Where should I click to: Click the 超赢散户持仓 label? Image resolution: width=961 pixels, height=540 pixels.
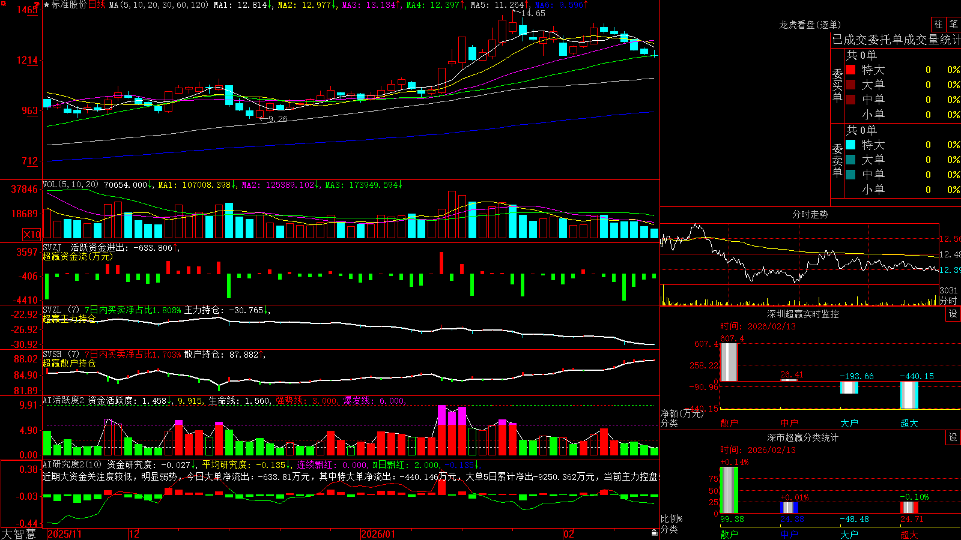tap(69, 364)
